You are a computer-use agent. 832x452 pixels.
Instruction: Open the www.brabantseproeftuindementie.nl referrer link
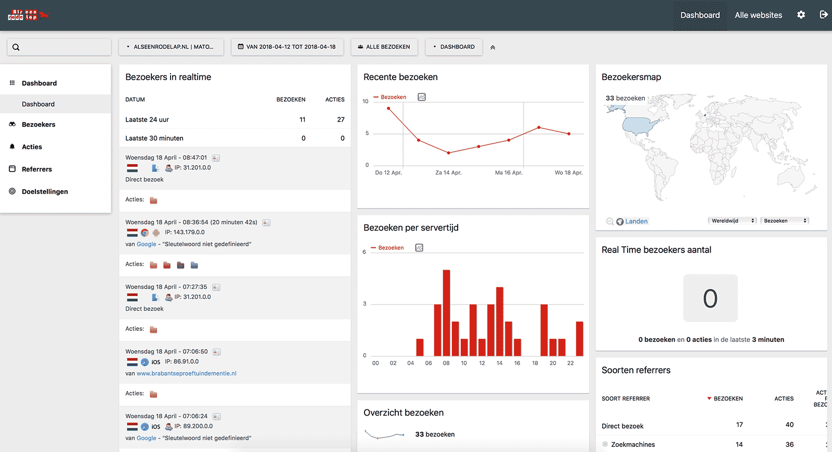tap(186, 374)
